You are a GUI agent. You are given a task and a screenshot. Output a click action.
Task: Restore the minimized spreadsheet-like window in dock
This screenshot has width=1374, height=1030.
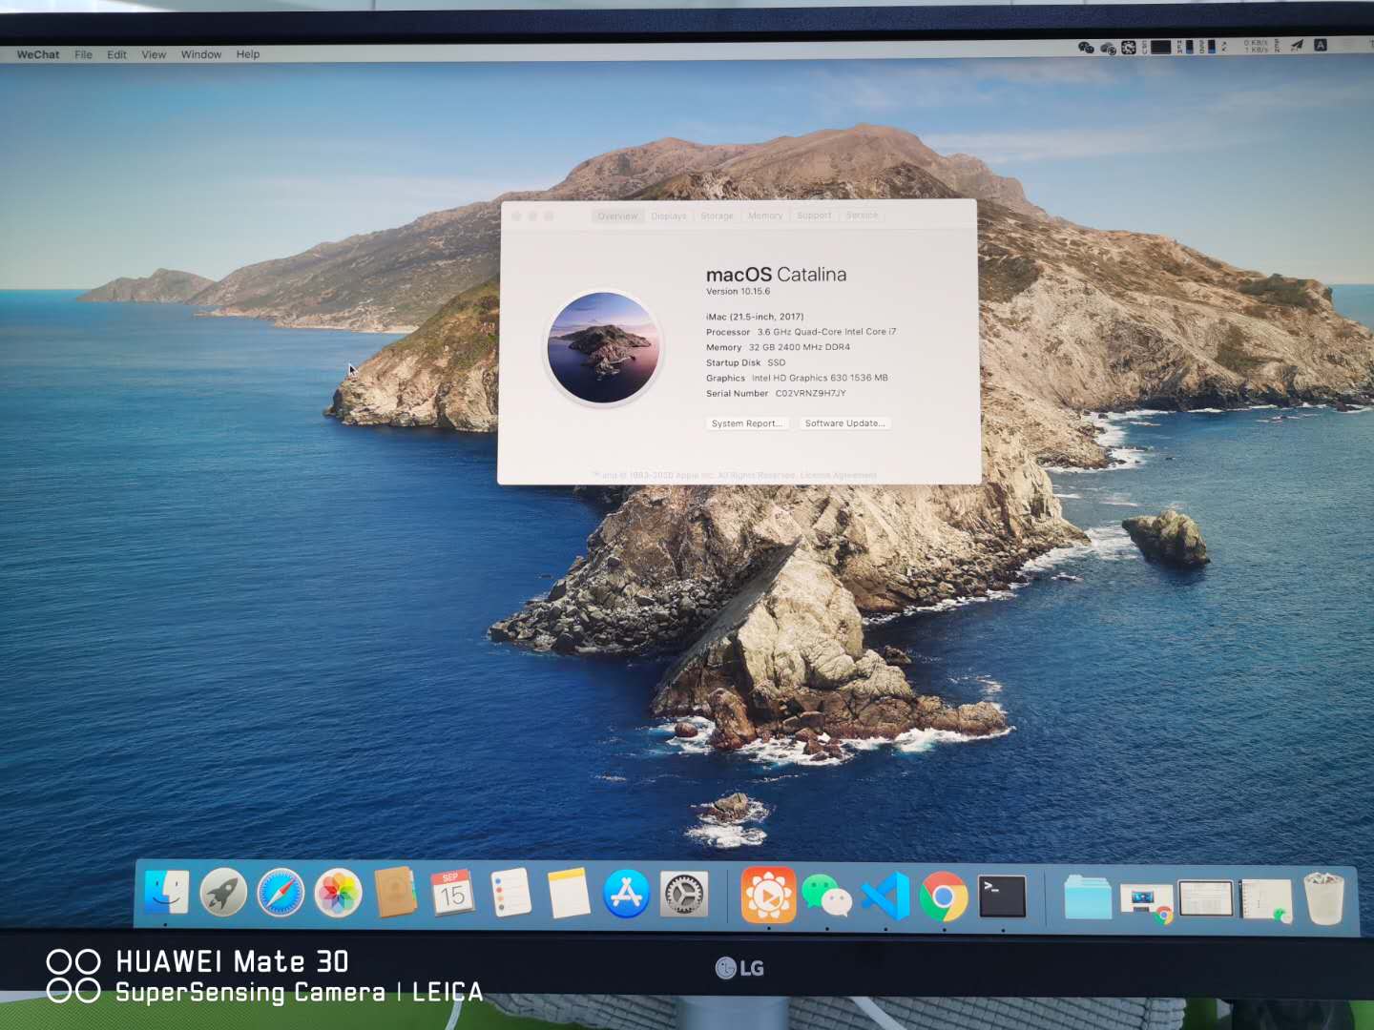coord(1206,898)
